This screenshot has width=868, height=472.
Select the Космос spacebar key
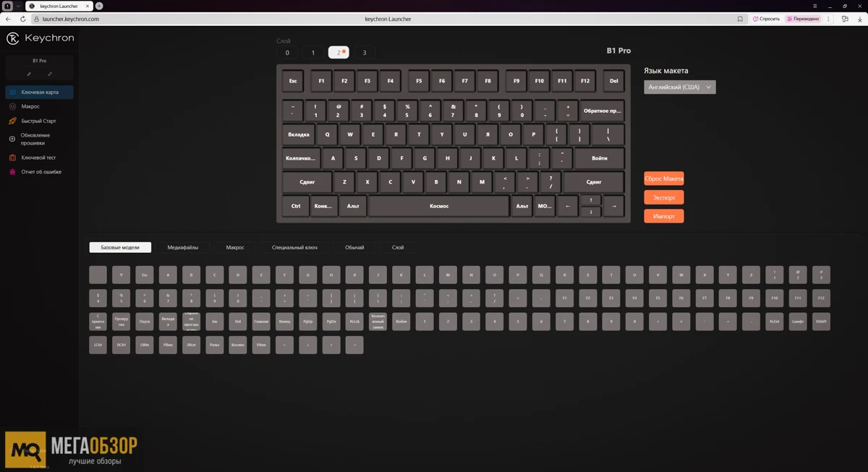[439, 206]
